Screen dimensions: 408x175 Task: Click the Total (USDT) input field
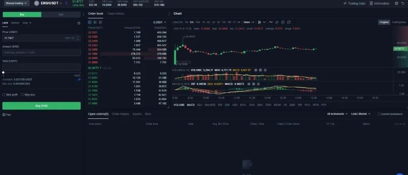point(42,67)
